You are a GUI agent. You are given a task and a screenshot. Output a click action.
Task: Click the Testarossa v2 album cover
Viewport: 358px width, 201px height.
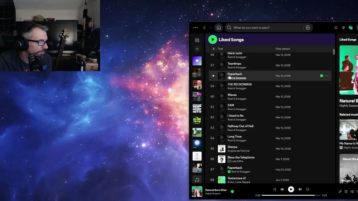222,180
